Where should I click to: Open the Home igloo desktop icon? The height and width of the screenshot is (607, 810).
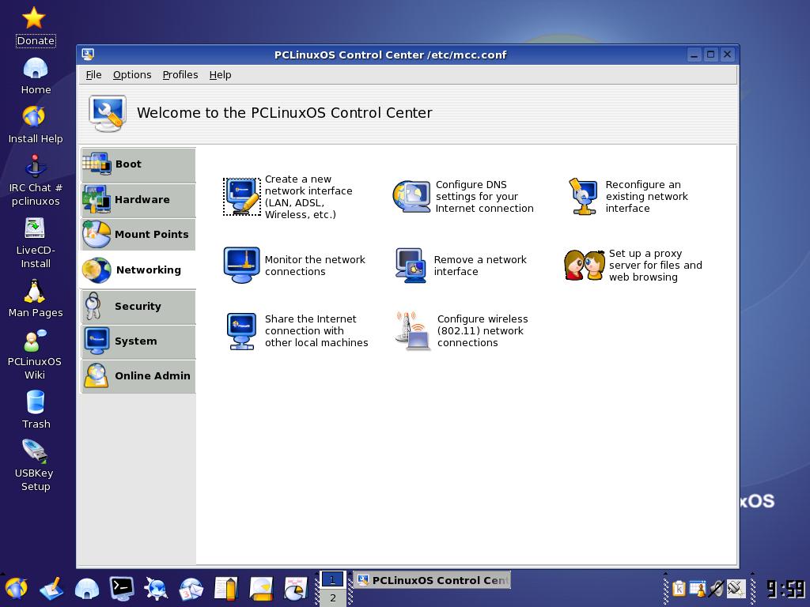pyautogui.click(x=36, y=68)
